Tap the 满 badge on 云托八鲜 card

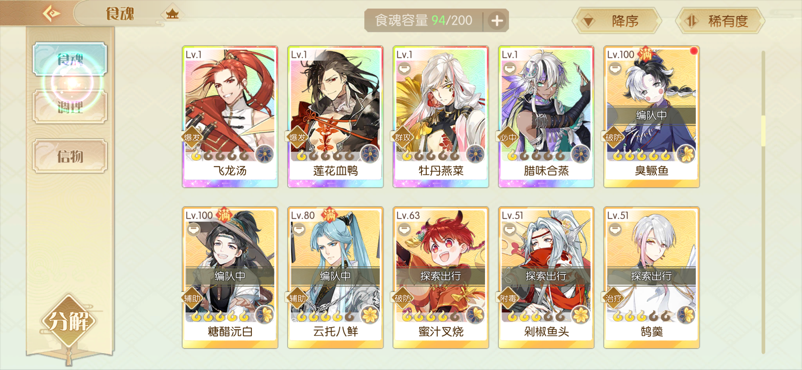(329, 215)
